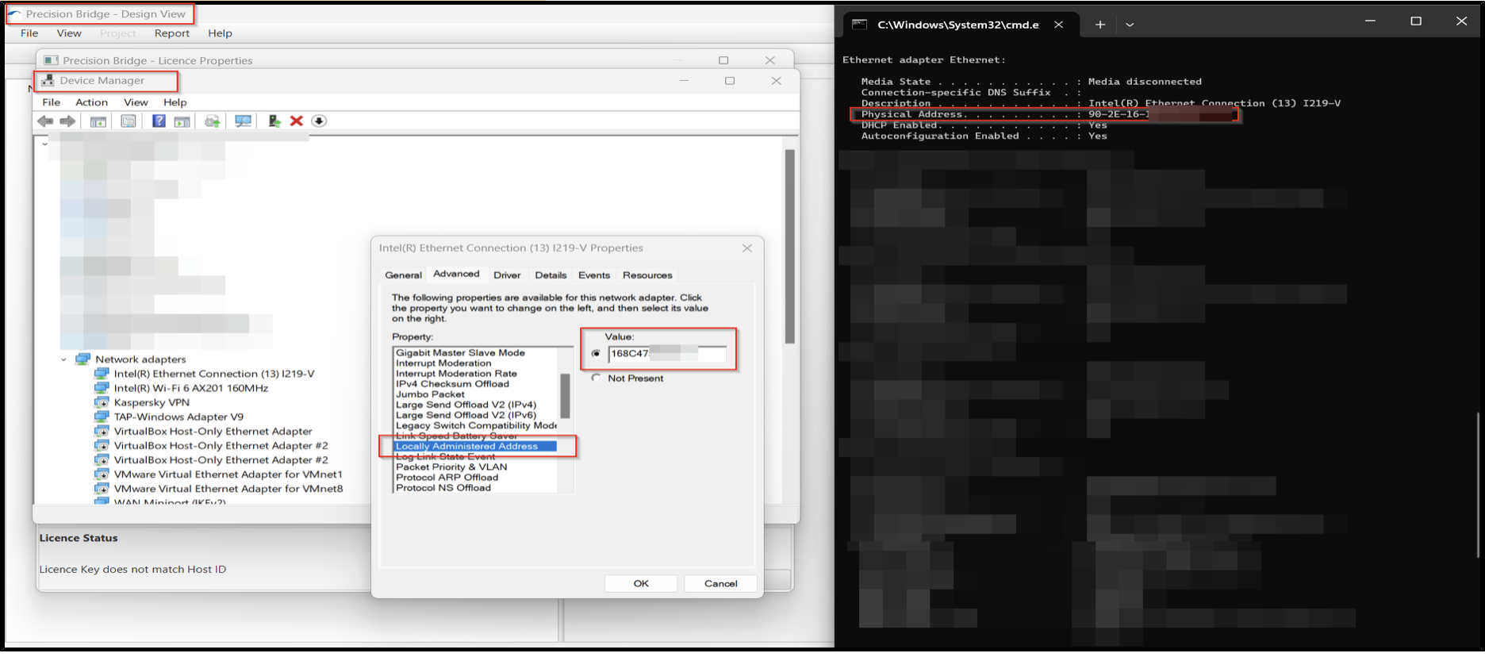Image resolution: width=1485 pixels, height=657 pixels.
Task: Switch to the General tab
Action: point(403,275)
